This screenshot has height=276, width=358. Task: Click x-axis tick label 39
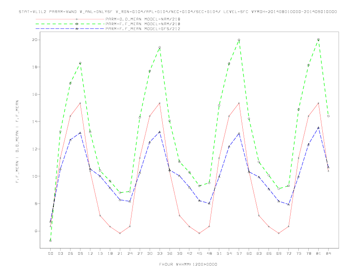pos(179,253)
